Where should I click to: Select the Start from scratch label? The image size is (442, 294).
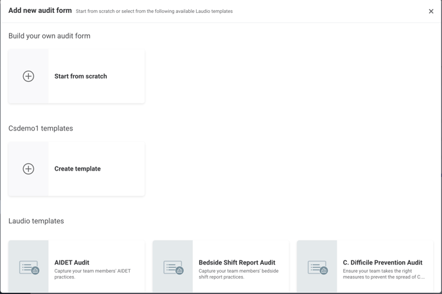tap(80, 76)
